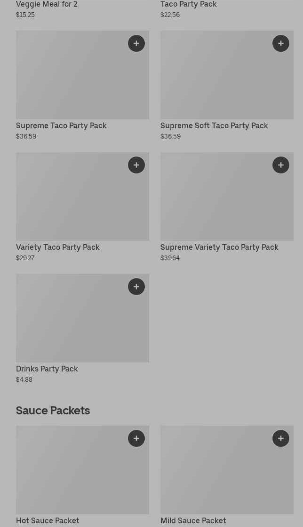
Task: Open Supreme Taco Party Pack title
Action: [61, 125]
